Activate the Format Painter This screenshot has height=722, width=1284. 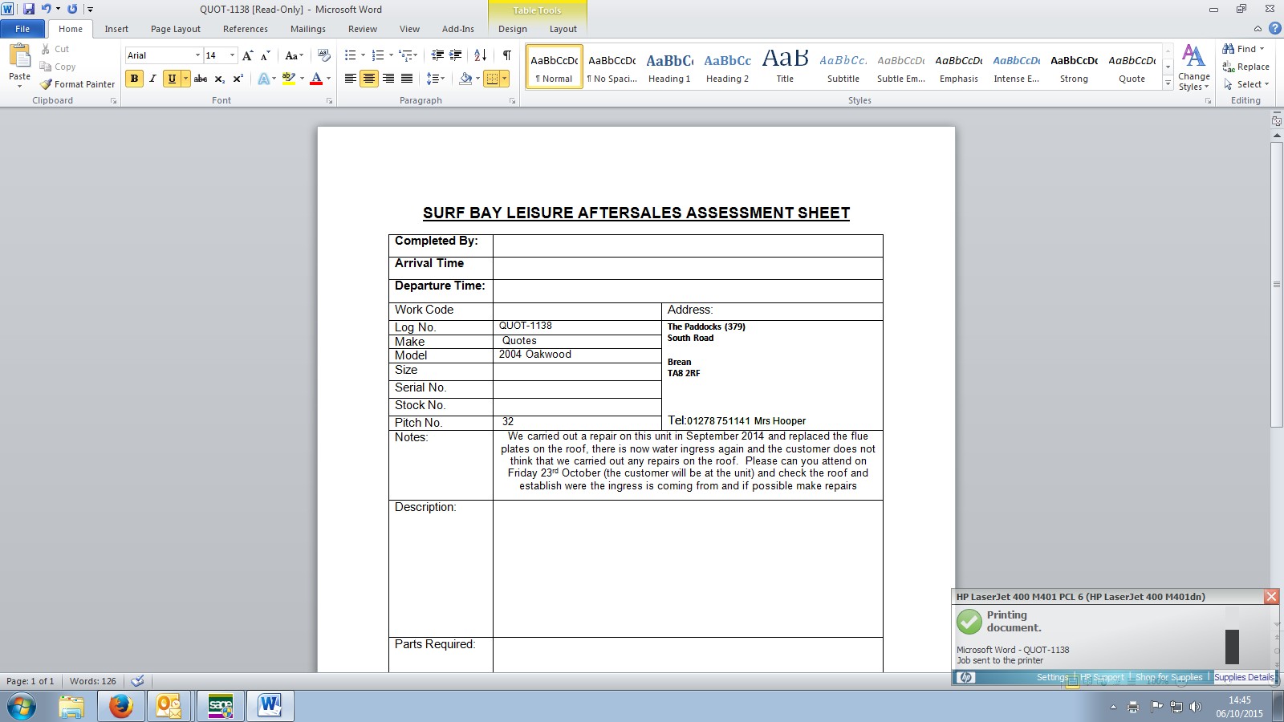[x=78, y=84]
